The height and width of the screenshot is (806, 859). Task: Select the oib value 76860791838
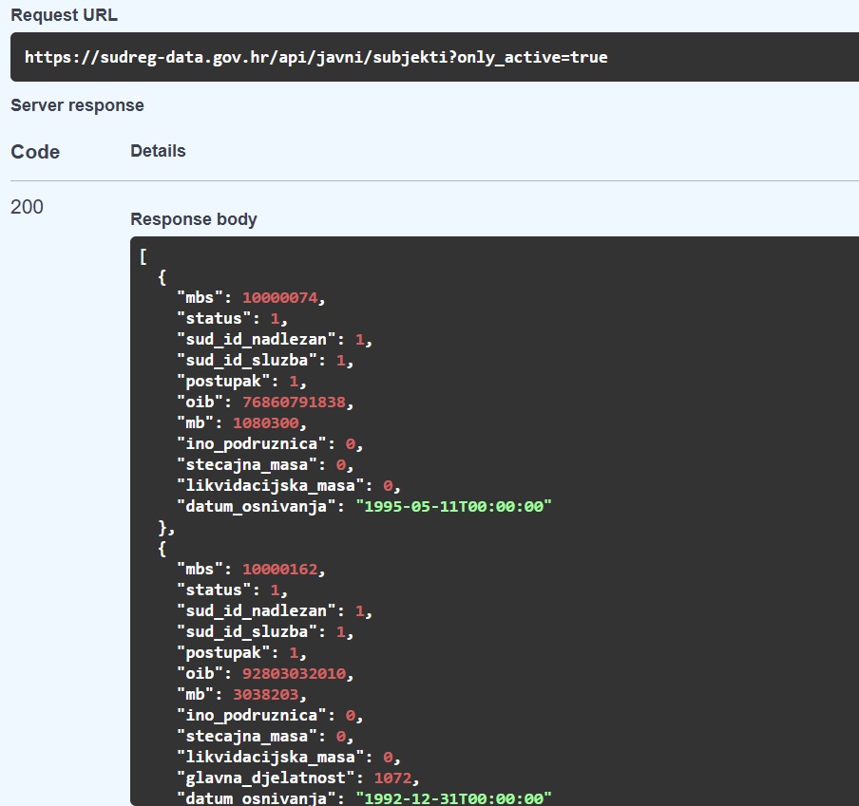294,403
